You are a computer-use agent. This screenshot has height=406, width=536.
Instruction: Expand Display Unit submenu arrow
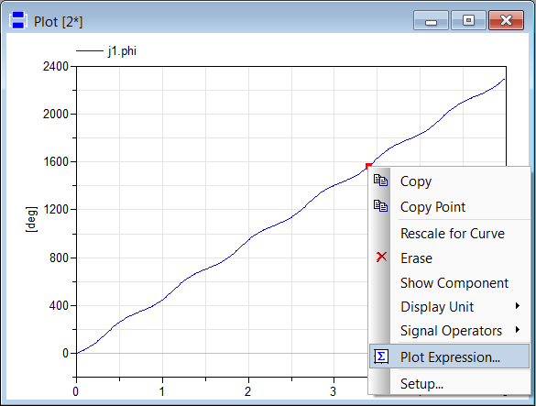(x=518, y=306)
